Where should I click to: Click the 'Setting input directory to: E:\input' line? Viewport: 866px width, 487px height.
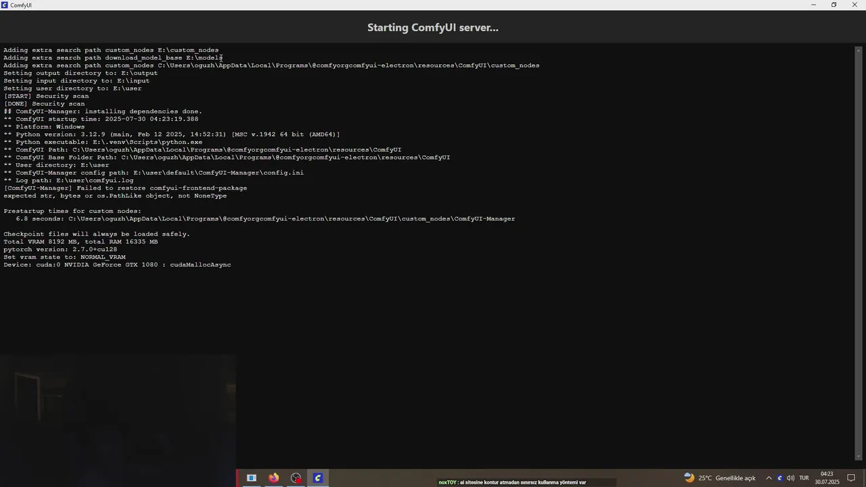(x=76, y=80)
